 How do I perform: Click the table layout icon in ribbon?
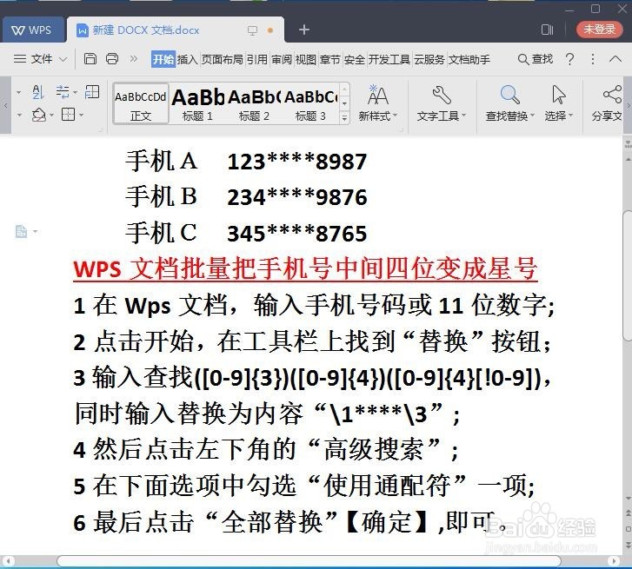92,92
